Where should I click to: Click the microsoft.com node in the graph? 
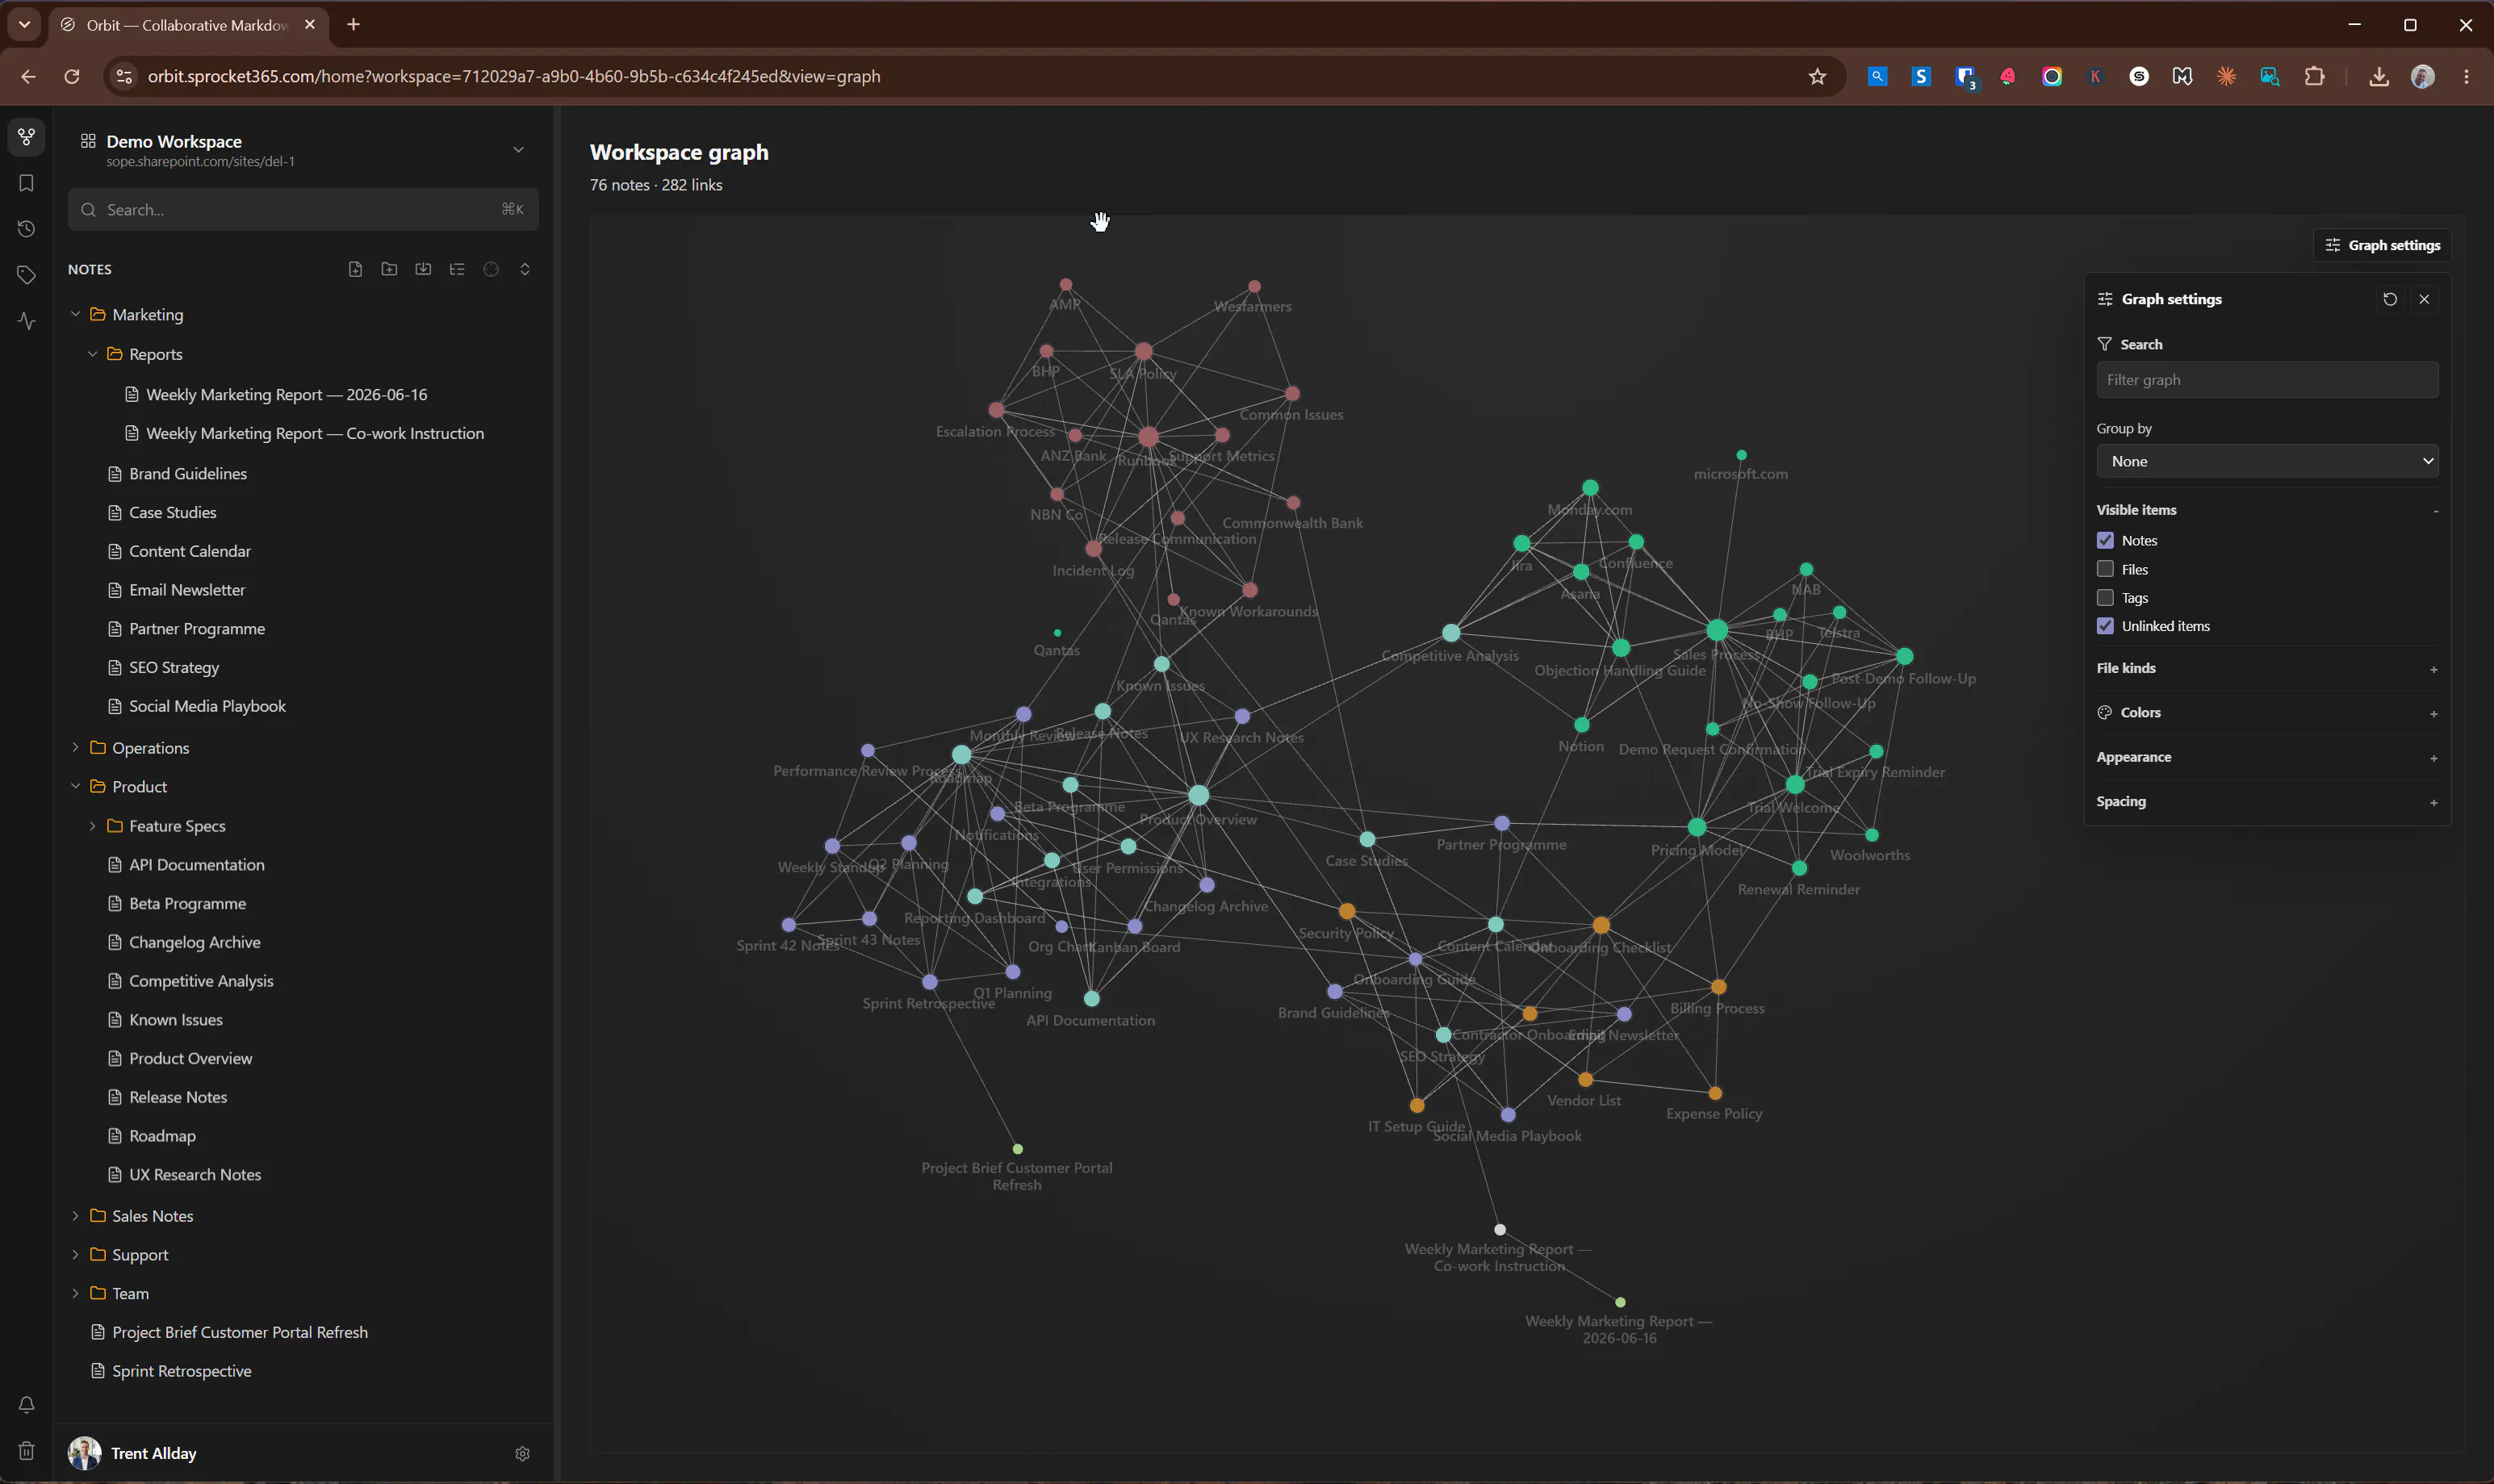click(x=1741, y=455)
